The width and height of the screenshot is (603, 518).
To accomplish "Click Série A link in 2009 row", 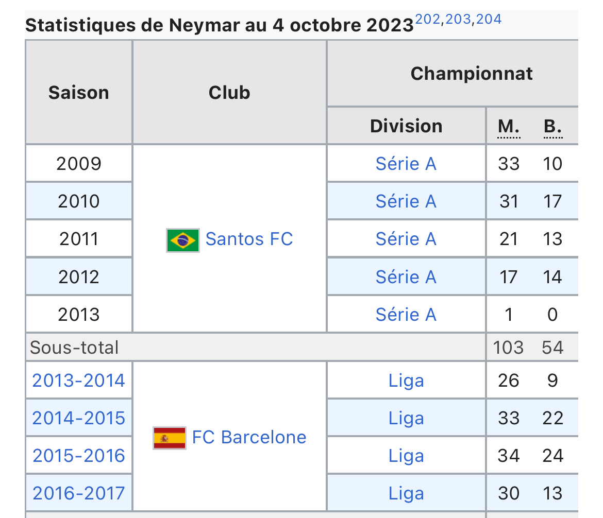I will click(x=406, y=164).
